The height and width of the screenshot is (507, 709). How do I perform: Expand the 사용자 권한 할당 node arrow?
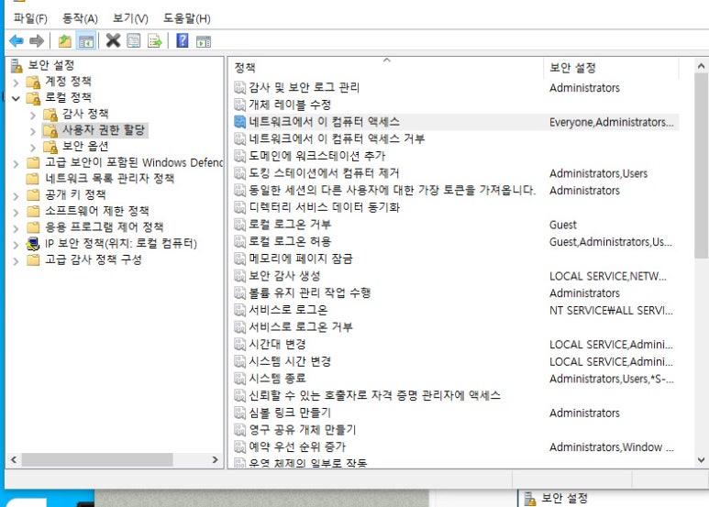(x=32, y=131)
